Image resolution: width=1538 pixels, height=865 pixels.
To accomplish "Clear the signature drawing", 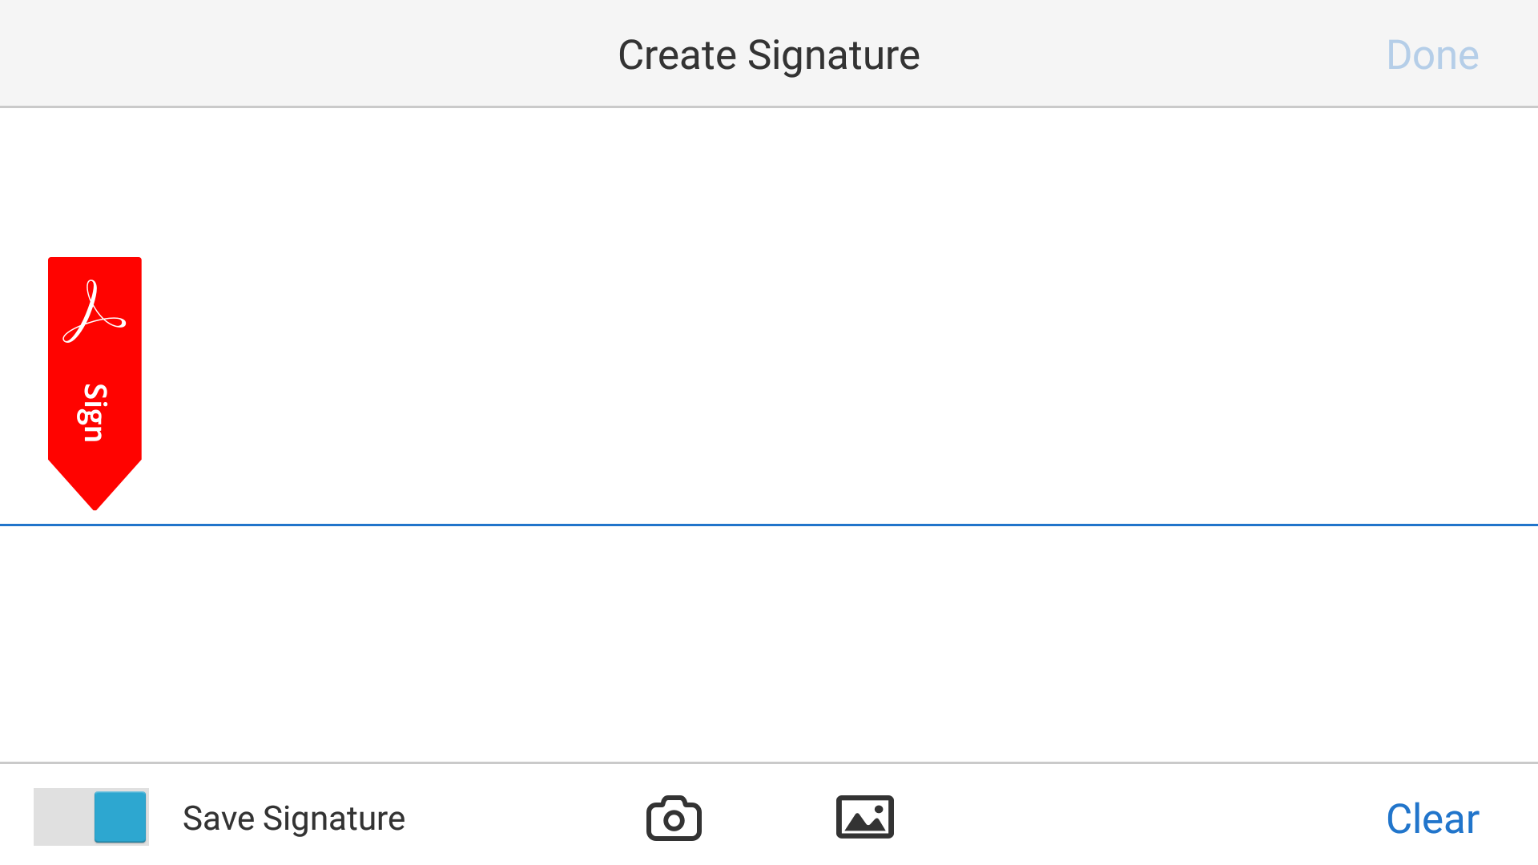I will click(1432, 819).
